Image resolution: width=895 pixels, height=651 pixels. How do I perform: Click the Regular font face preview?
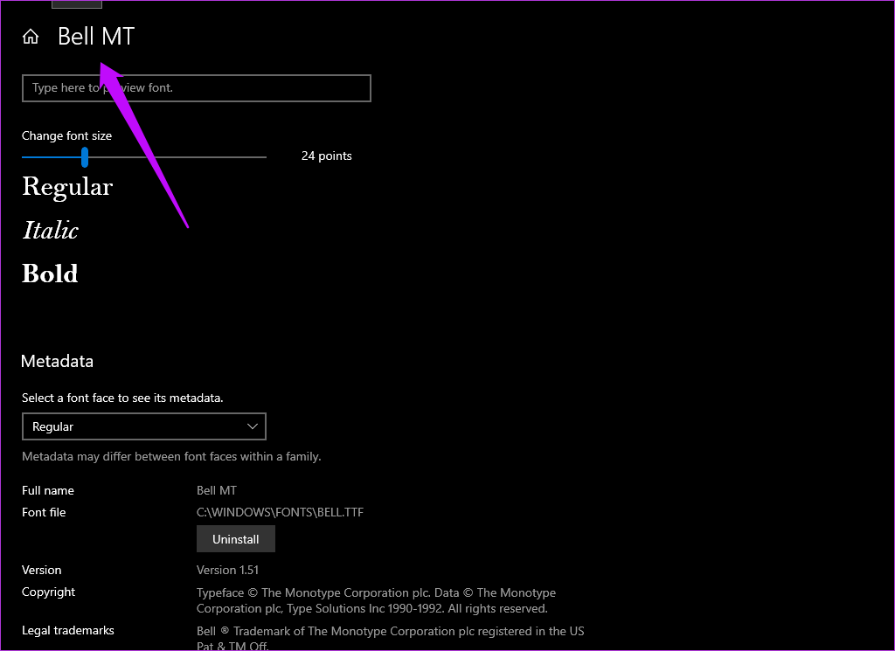coord(67,187)
